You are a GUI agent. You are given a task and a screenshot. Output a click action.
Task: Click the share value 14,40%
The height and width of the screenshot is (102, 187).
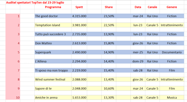[109, 61]
